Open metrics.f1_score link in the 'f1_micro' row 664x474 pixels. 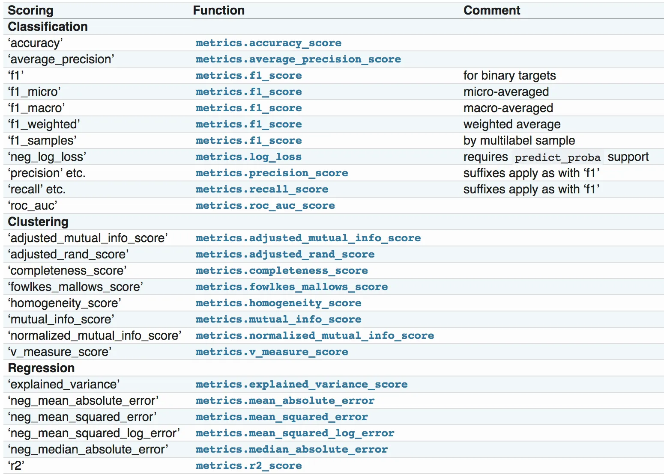coord(248,92)
